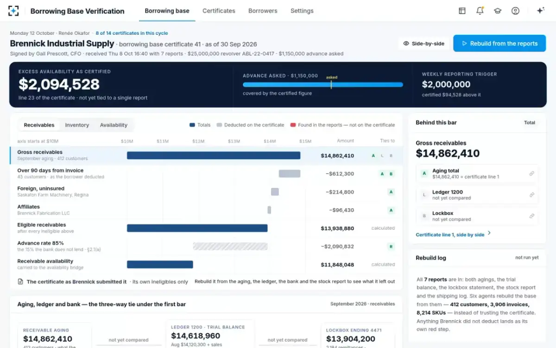
Task: Open 8 of 14 certificates in this cycle
Action: pyautogui.click(x=132, y=33)
